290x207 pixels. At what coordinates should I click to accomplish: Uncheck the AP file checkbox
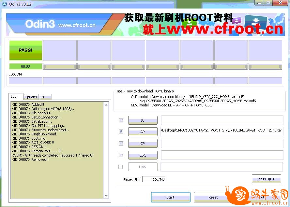(121, 131)
